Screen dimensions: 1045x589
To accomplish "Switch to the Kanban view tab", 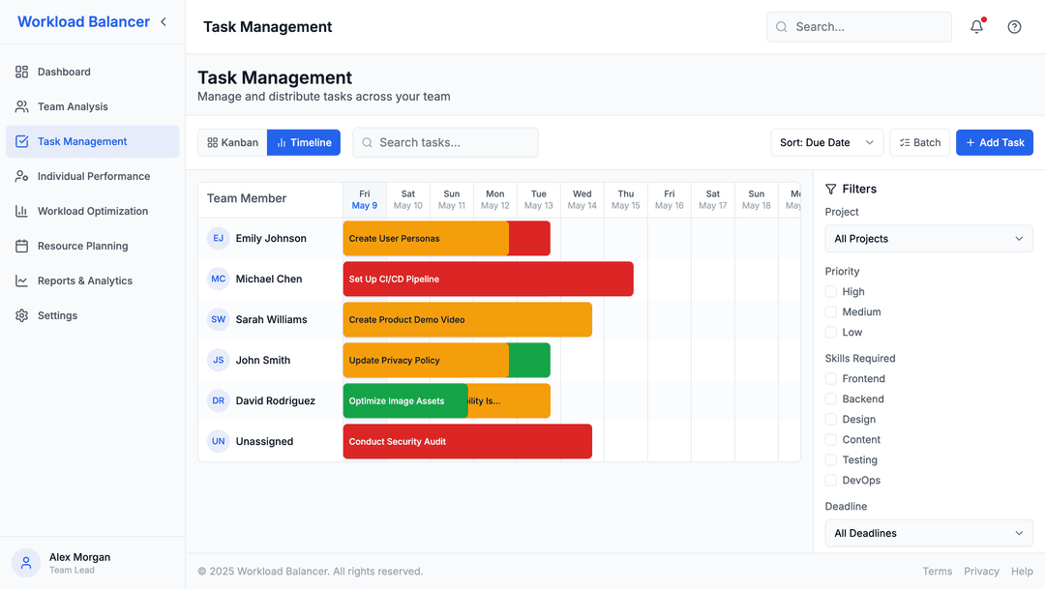I will [231, 142].
